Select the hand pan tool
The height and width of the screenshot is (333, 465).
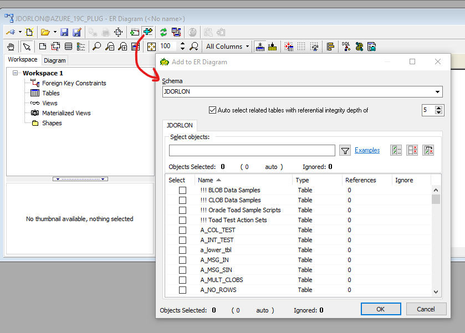11,47
